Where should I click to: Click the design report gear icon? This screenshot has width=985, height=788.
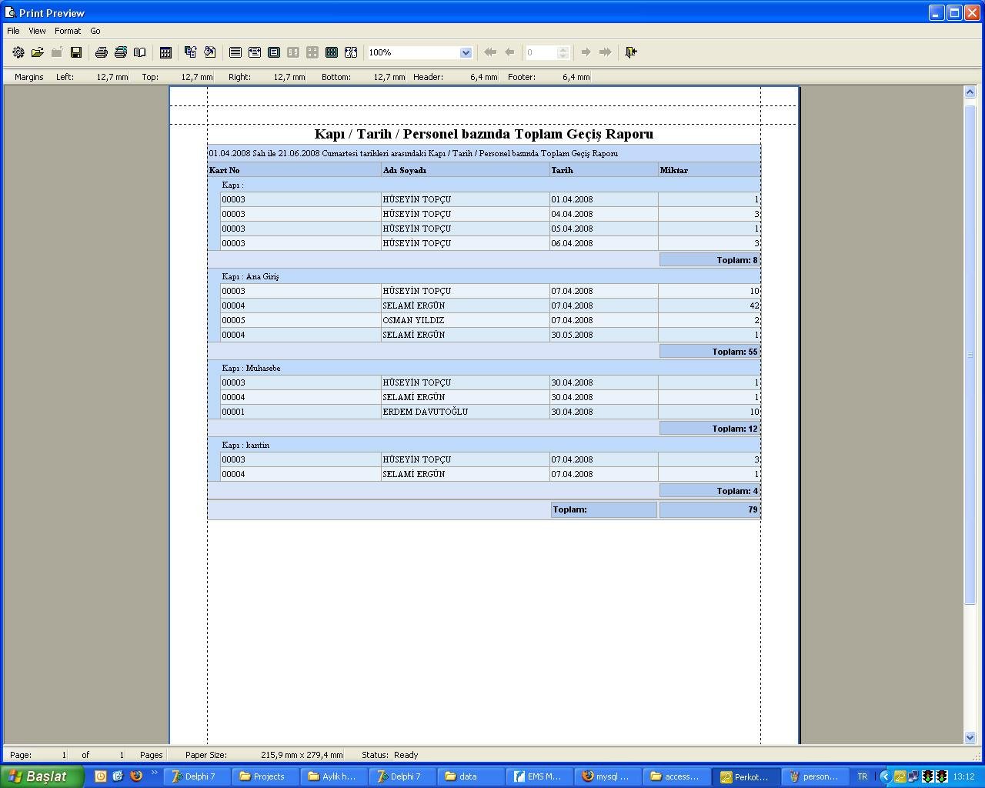18,52
